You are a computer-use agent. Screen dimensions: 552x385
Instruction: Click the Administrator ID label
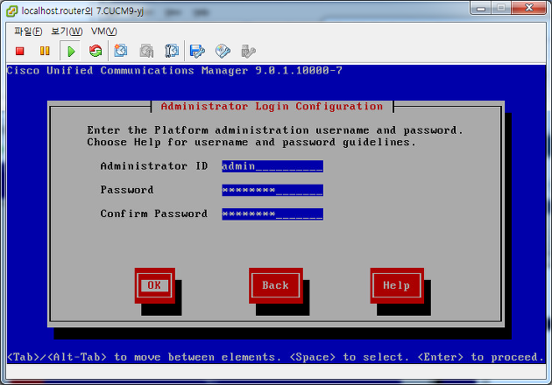coord(154,166)
